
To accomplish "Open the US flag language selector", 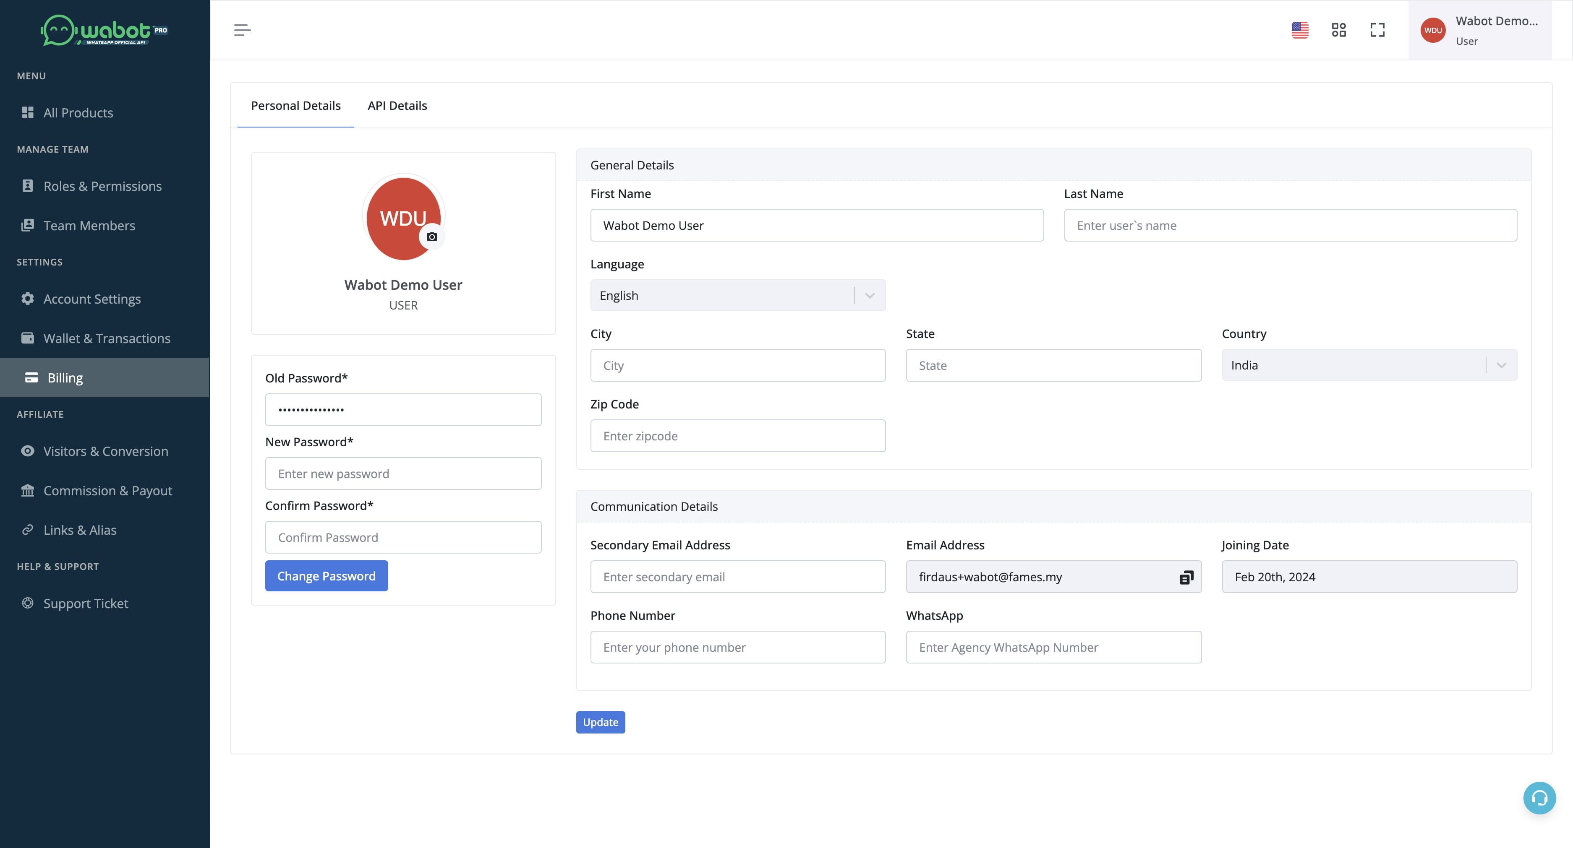I will [1300, 30].
